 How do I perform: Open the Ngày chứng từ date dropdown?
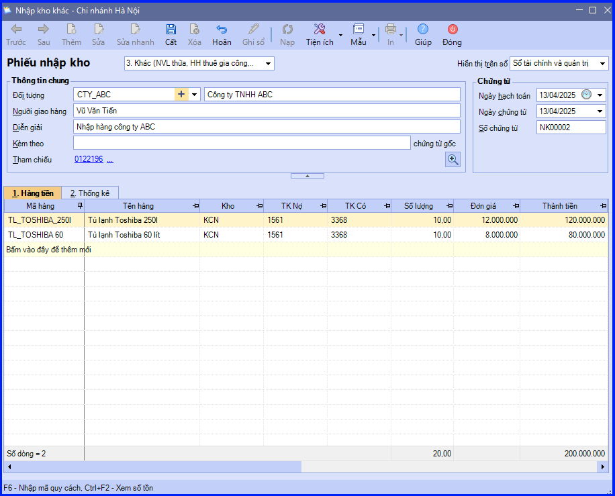pyautogui.click(x=600, y=111)
